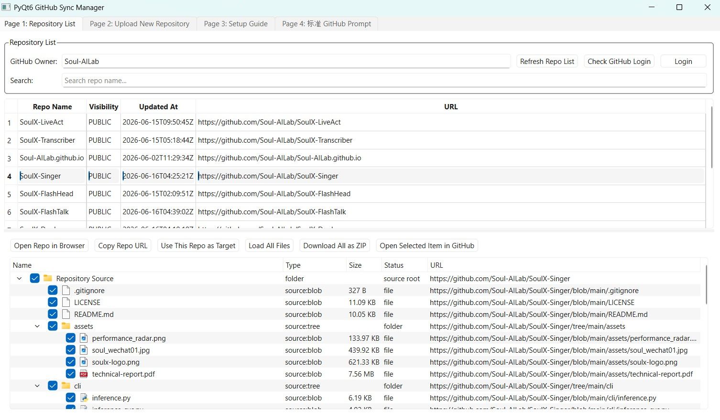Uncheck the soul_wechat01.jpg checkbox
Screen dimensions: 720x420
click(x=71, y=350)
